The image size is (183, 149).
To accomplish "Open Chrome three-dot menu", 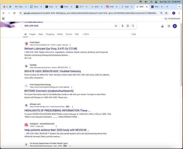I will 179,13.
